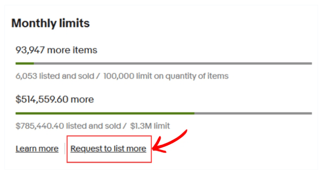Screen dimensions: 320x171
Task: Click the "Request to list more" link
Action: tap(108, 148)
